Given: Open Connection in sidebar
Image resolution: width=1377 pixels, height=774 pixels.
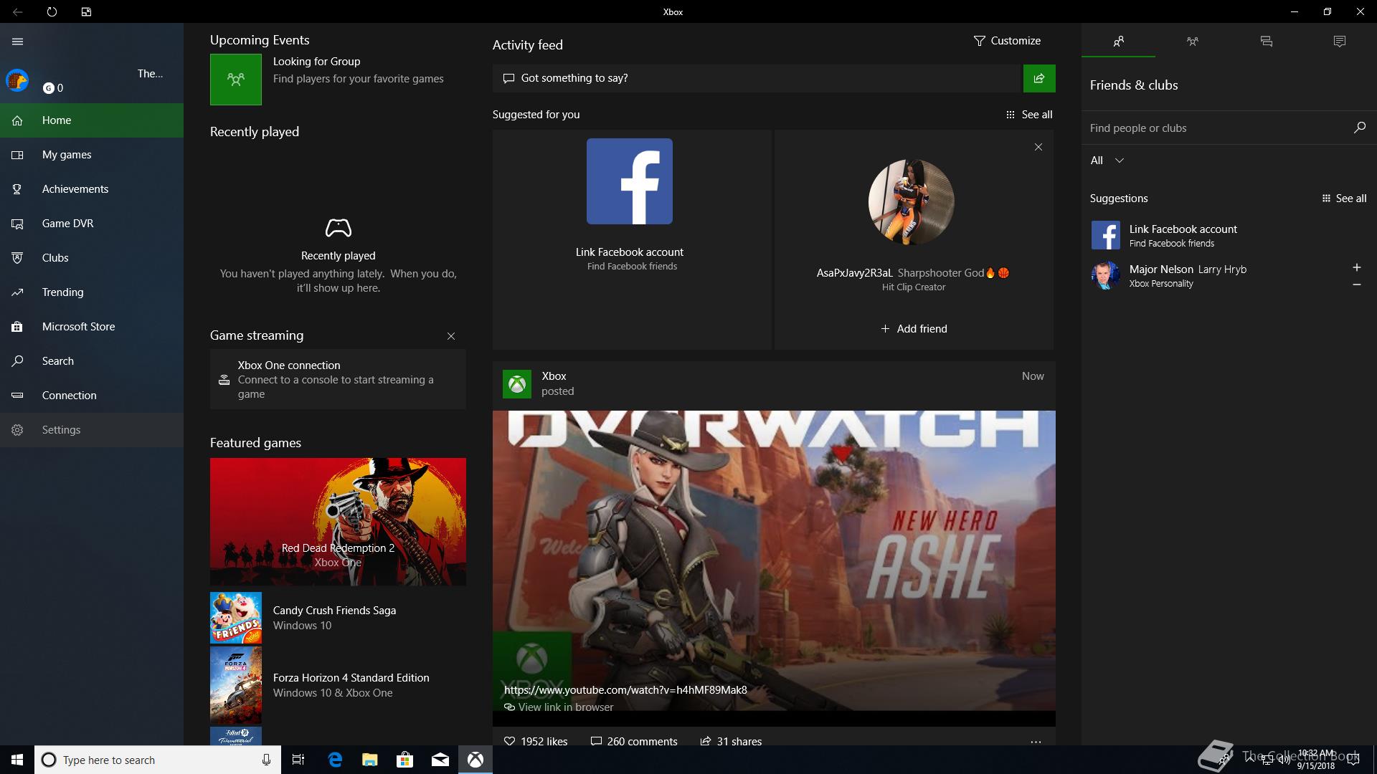Looking at the screenshot, I should (x=92, y=396).
